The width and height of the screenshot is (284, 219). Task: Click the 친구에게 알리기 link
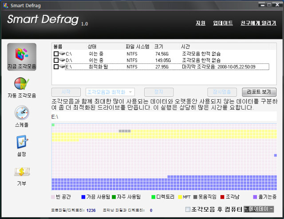pos(258,23)
